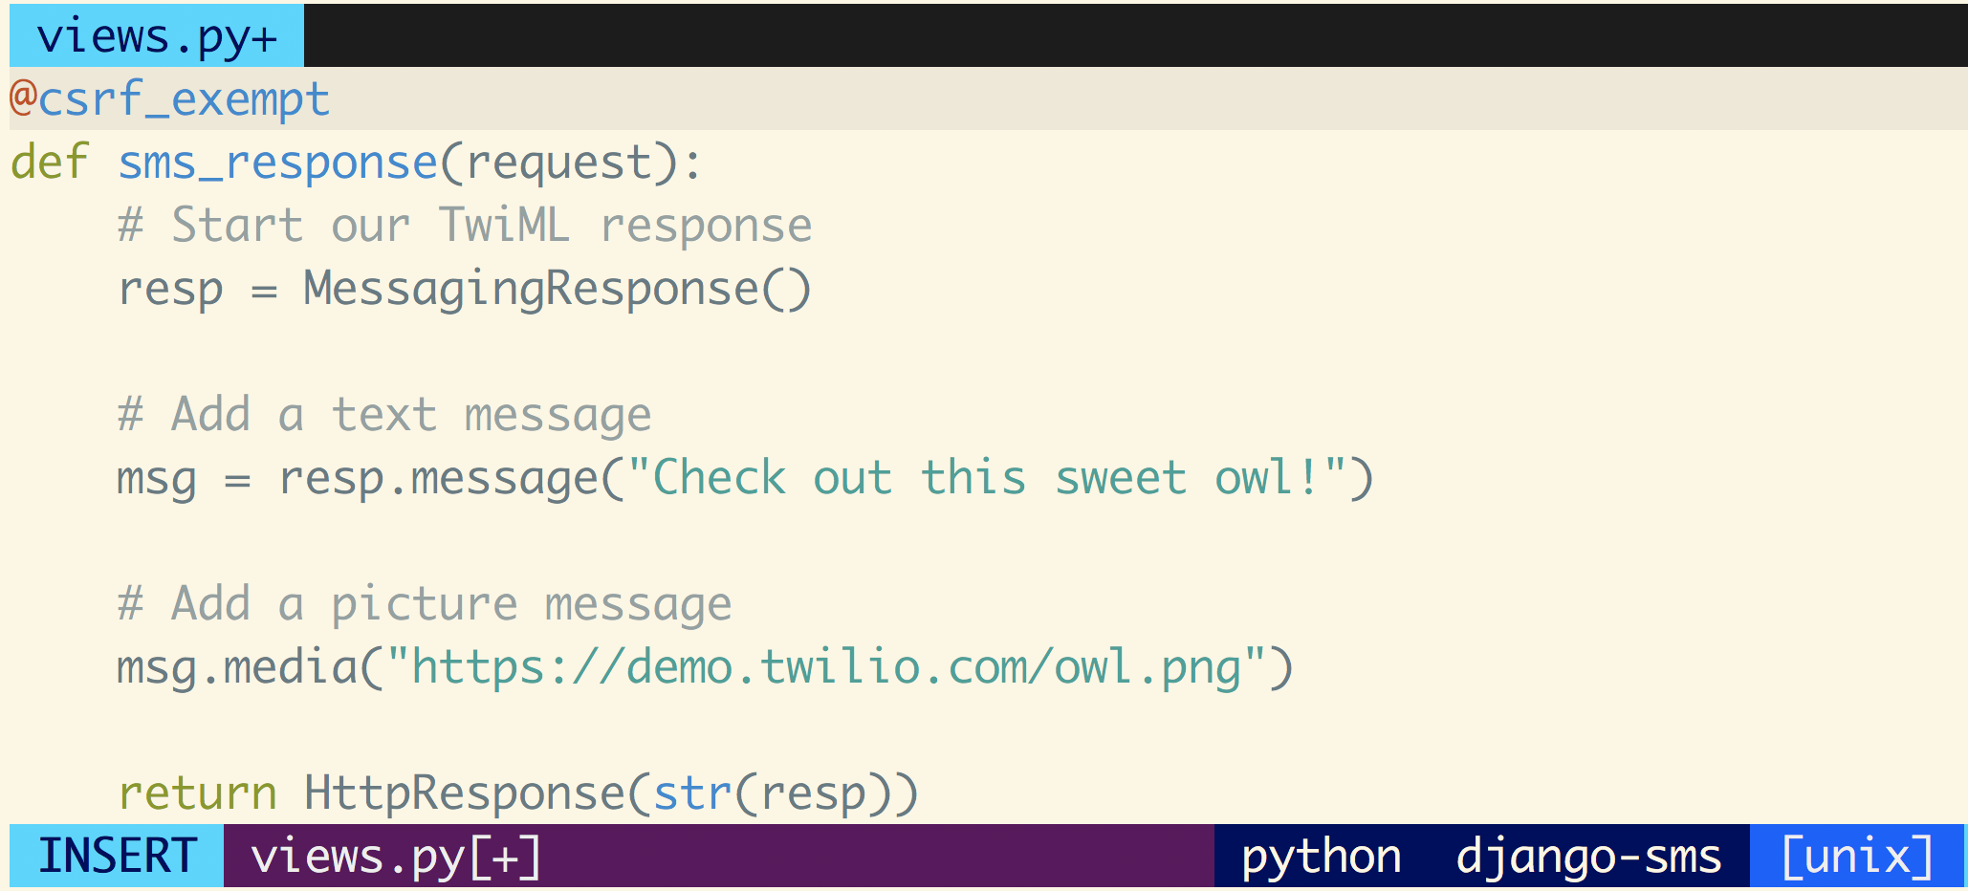Click the return keyword

pyautogui.click(x=197, y=793)
